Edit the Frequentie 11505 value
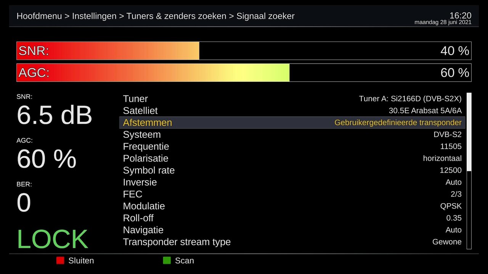488x274 pixels. coord(450,147)
